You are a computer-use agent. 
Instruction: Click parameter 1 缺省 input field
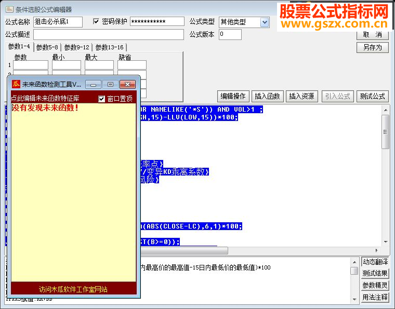point(131,65)
